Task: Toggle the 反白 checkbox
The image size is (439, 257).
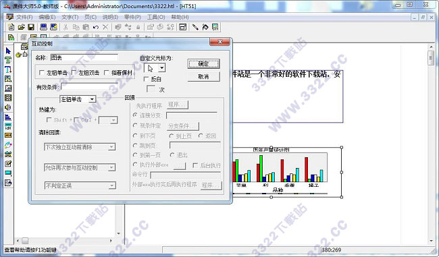Action: (x=146, y=79)
